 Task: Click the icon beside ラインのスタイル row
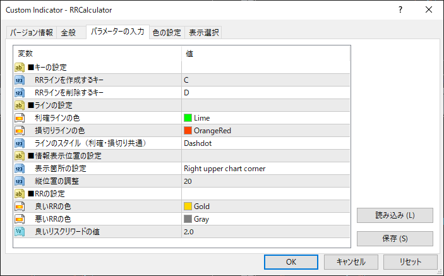19,143
